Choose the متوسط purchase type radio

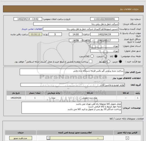click(108, 62)
